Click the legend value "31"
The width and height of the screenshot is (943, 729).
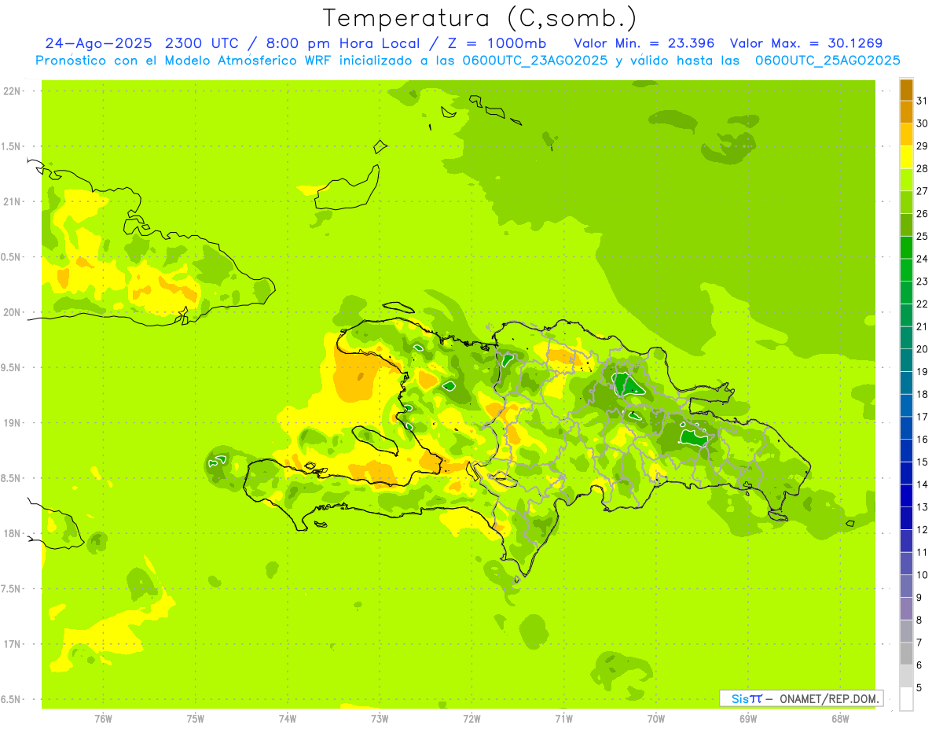coord(922,101)
